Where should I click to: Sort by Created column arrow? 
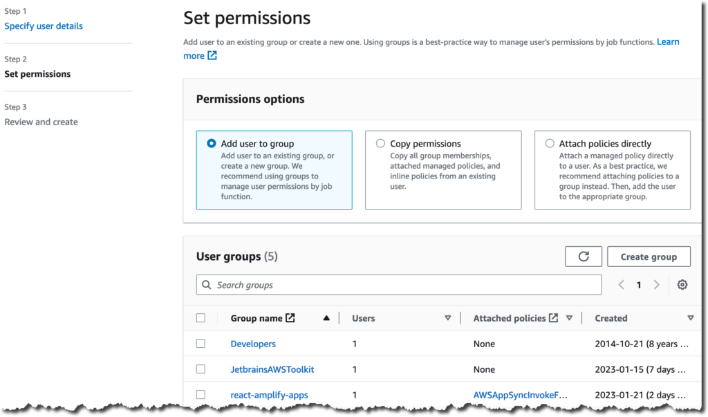coord(691,318)
